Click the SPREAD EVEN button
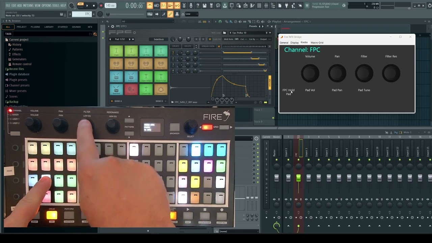The image size is (432, 243). click(208, 46)
